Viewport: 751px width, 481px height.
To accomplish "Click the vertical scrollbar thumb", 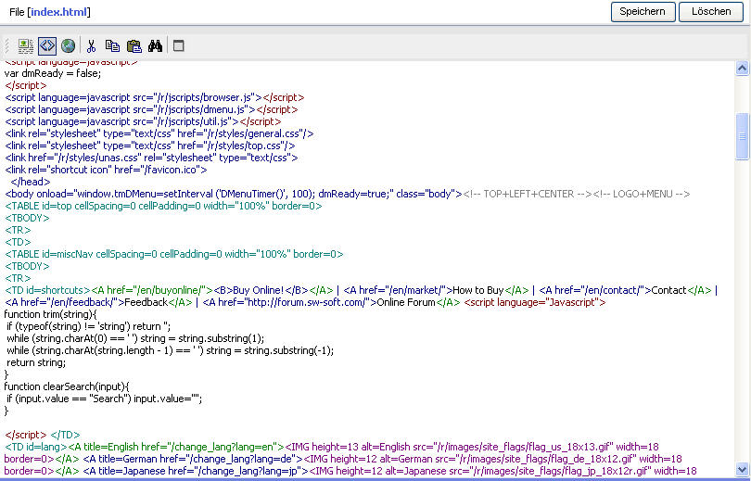I will coord(742,137).
